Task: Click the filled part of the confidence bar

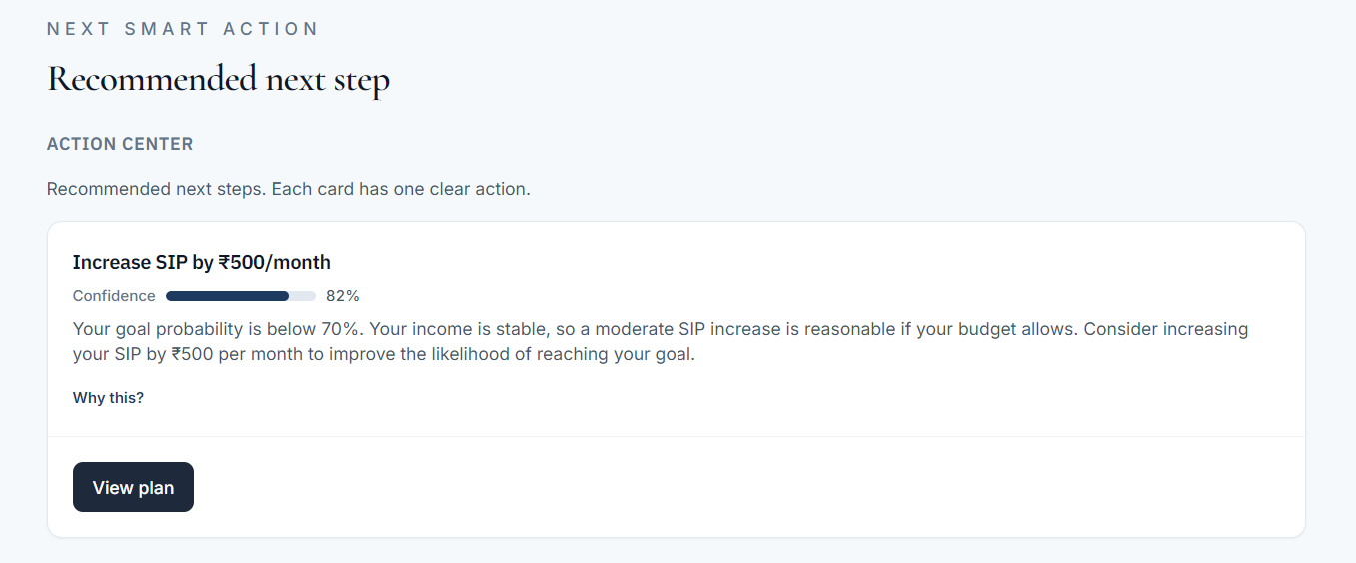Action: (227, 296)
